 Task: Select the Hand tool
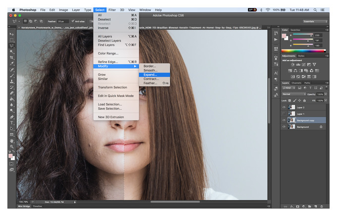coord(12,141)
